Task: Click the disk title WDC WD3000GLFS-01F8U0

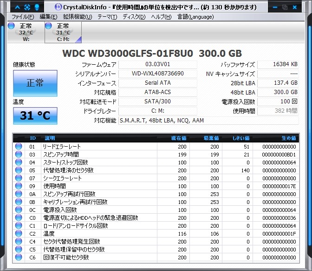Action: tap(128, 54)
